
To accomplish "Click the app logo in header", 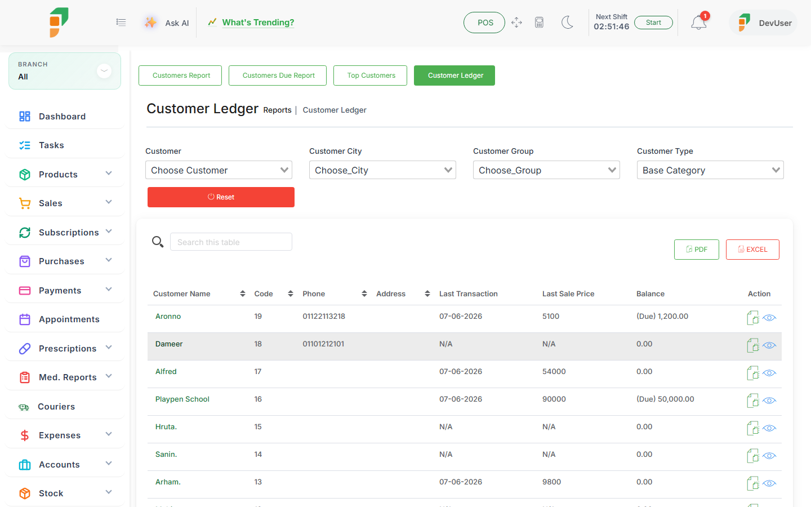I will point(59,23).
